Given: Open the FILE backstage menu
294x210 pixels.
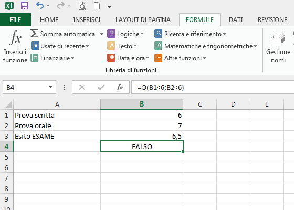Looking at the screenshot, I should tap(16, 20).
